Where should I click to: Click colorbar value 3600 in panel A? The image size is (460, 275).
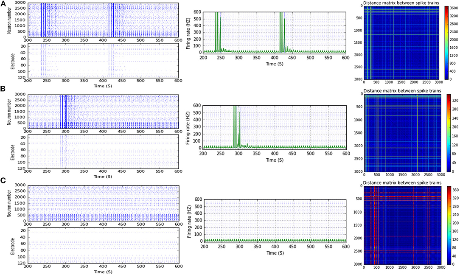click(x=454, y=8)
